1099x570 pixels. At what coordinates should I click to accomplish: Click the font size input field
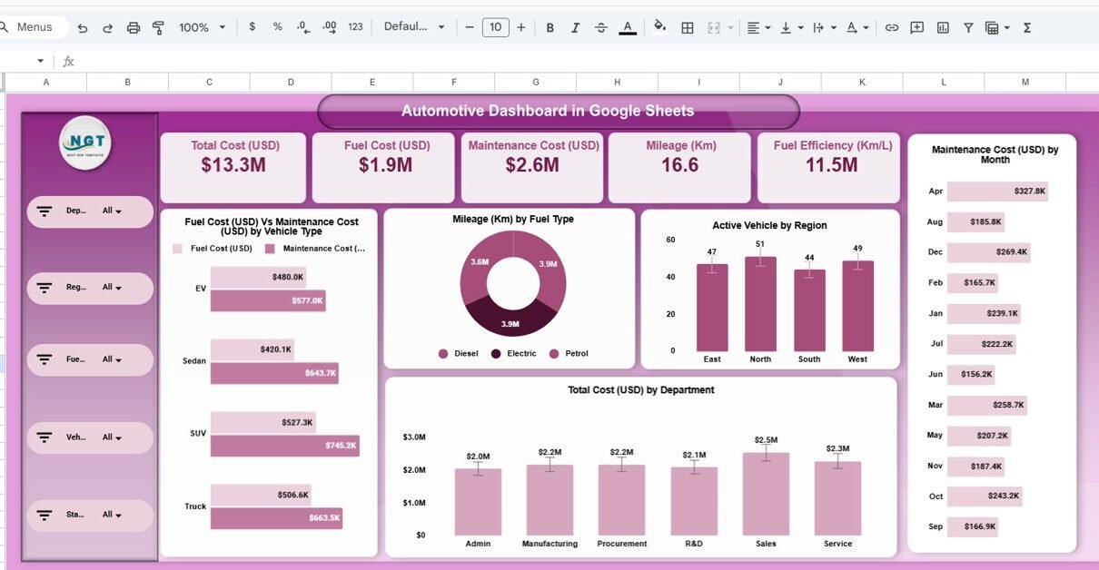495,27
